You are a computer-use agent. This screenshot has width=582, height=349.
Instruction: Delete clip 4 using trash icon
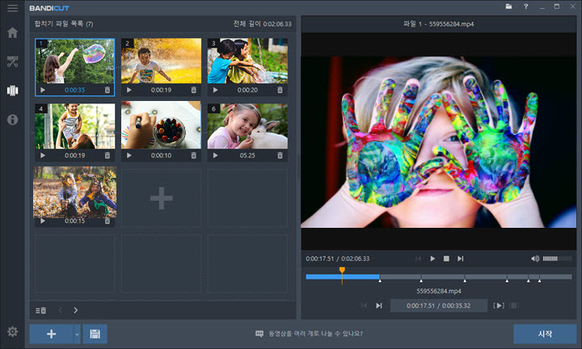point(108,155)
